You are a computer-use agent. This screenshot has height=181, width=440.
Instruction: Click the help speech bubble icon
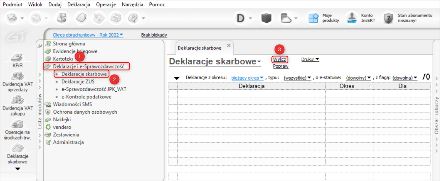[x=133, y=18]
